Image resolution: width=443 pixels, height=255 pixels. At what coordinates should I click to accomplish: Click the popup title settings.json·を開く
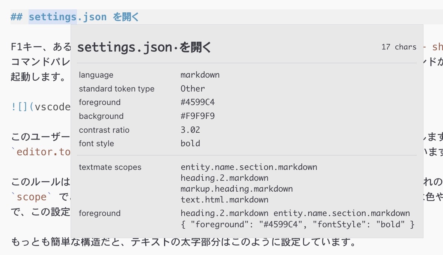(145, 48)
